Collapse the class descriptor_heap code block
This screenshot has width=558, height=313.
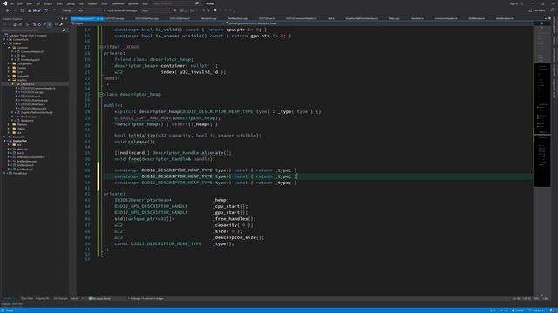[x=101, y=94]
